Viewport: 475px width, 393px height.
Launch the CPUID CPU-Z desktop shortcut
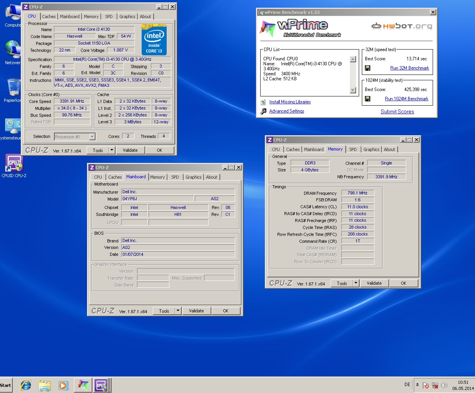[x=14, y=165]
